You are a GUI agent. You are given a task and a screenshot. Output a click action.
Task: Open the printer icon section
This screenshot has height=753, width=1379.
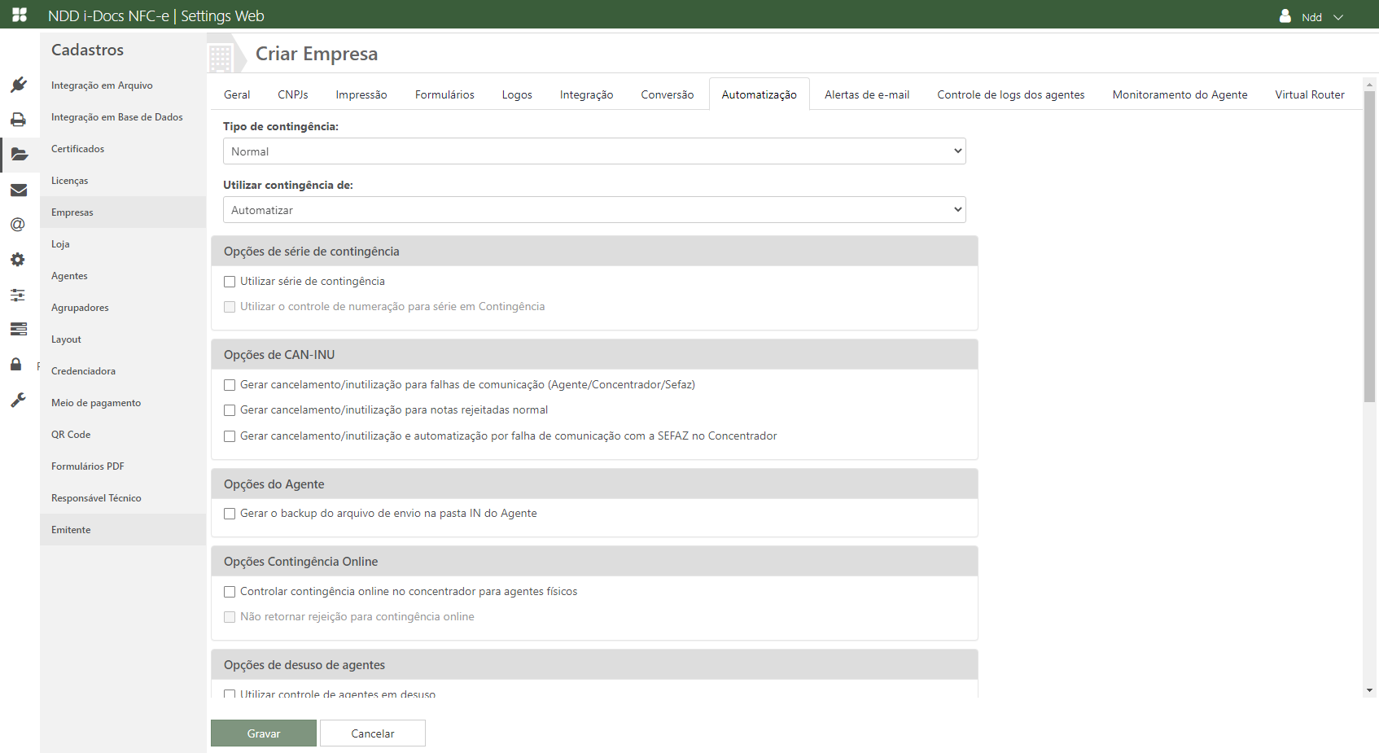(x=19, y=120)
